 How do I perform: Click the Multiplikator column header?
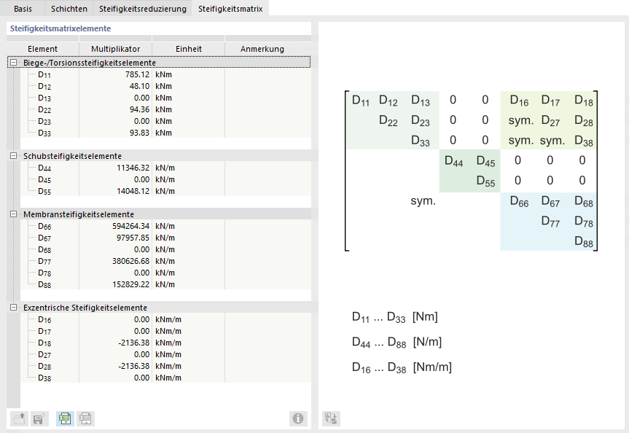point(115,49)
